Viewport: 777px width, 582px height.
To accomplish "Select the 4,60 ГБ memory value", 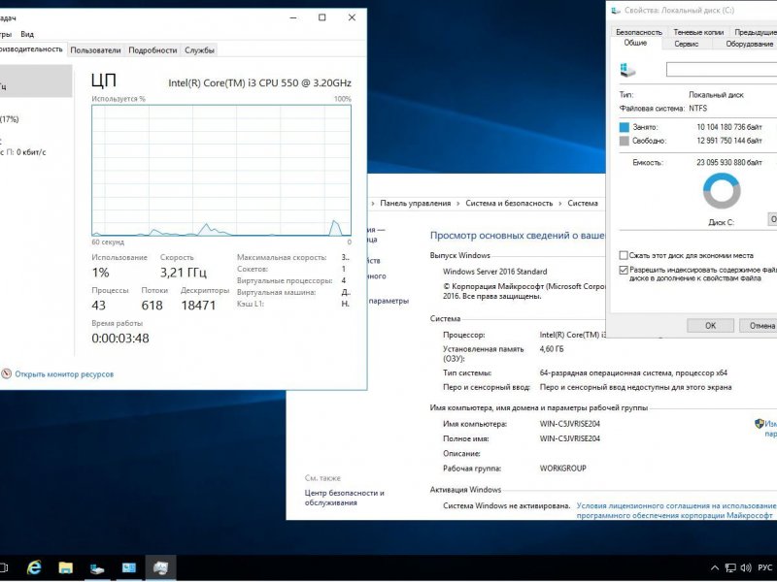I will (x=551, y=349).
